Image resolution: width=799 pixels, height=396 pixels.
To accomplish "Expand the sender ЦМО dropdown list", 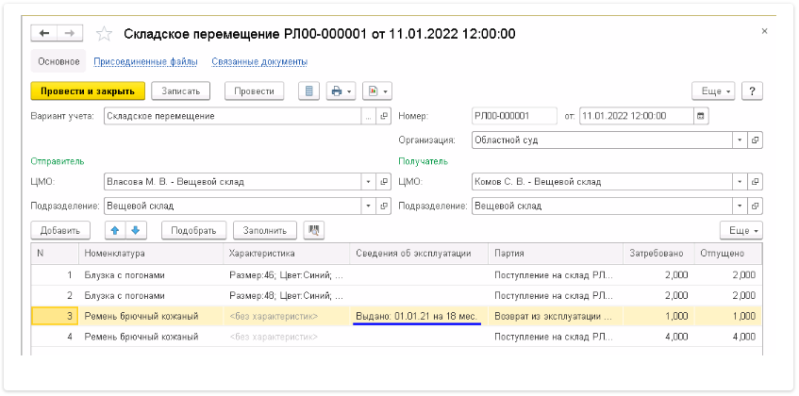I will pos(368,182).
